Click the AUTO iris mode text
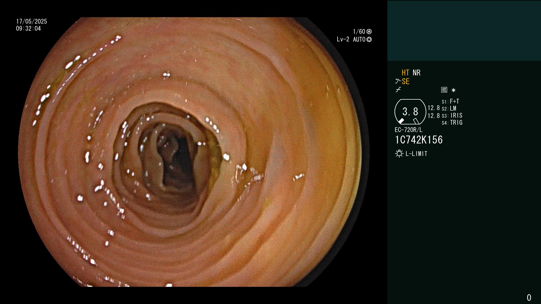The width and height of the screenshot is (541, 304). 359,39
